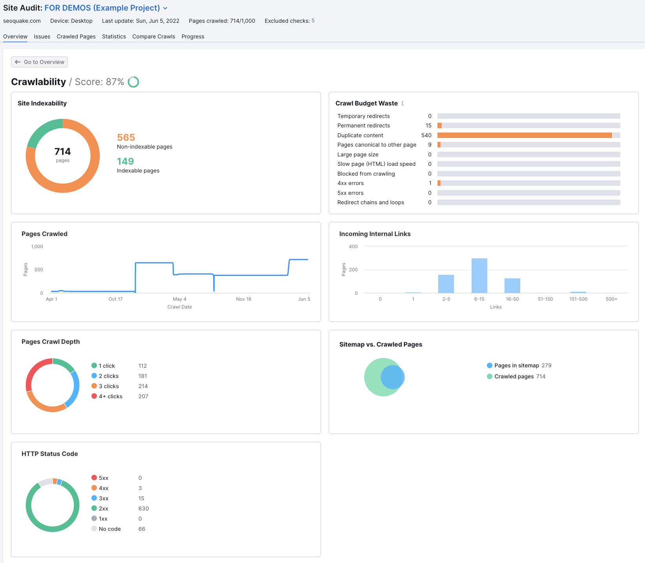This screenshot has width=645, height=563.
Task: Click the green Crawled pages legend dot
Action: click(489, 376)
